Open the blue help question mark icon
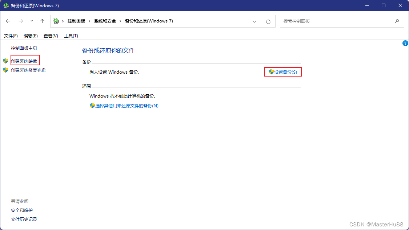409x230 pixels. tap(405, 43)
